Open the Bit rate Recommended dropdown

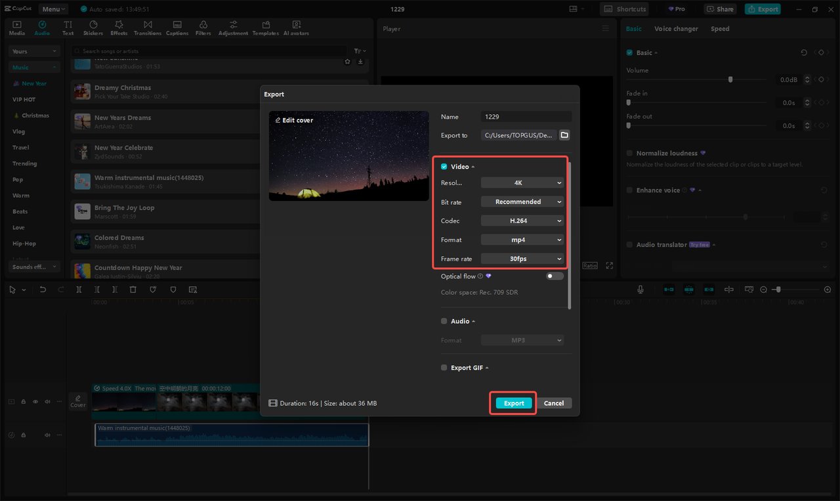click(x=522, y=202)
